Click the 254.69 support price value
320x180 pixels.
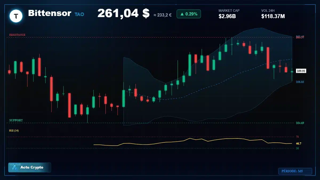(x=300, y=123)
